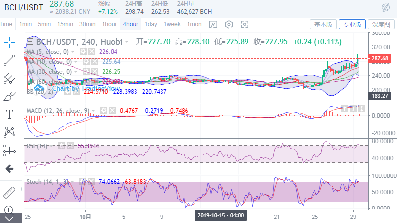Click the 2019-10-15 04:00 time label
Image resolution: width=397 pixels, height=223 pixels.
(x=221, y=215)
